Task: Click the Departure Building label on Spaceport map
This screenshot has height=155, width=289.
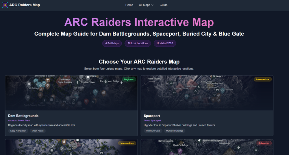Action: click(x=180, y=88)
